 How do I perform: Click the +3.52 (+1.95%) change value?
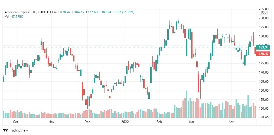pos(123,12)
